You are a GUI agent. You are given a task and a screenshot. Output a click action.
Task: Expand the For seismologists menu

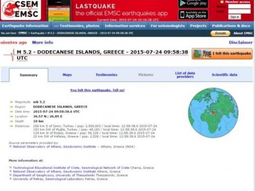167,26
